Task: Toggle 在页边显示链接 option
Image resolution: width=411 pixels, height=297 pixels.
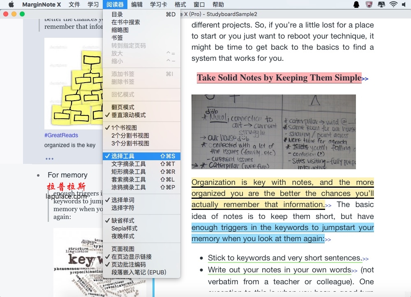Action: (x=131, y=257)
